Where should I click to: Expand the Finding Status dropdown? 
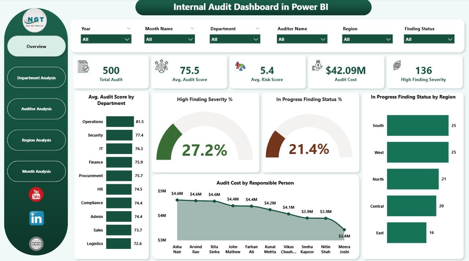point(450,39)
